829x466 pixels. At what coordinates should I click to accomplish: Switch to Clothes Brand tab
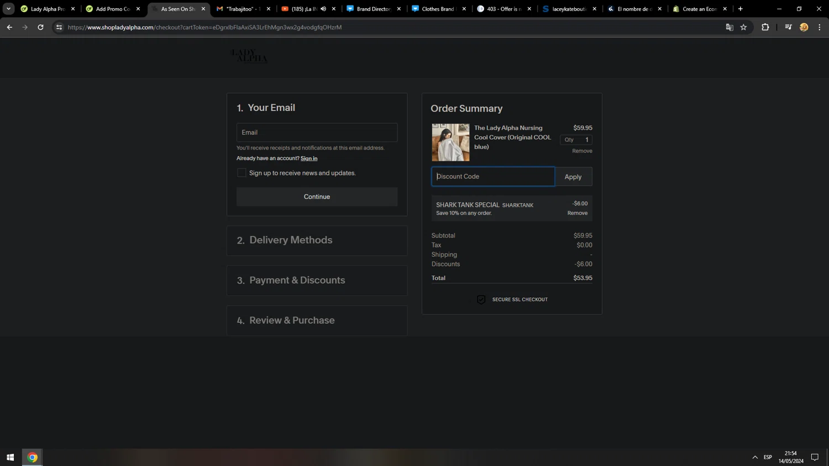tap(438, 9)
